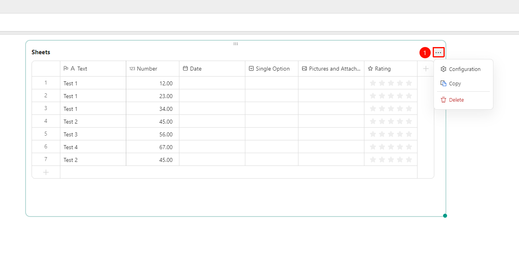519x254 pixels.
Task: Select Delete in the context menu
Action: pos(463,100)
